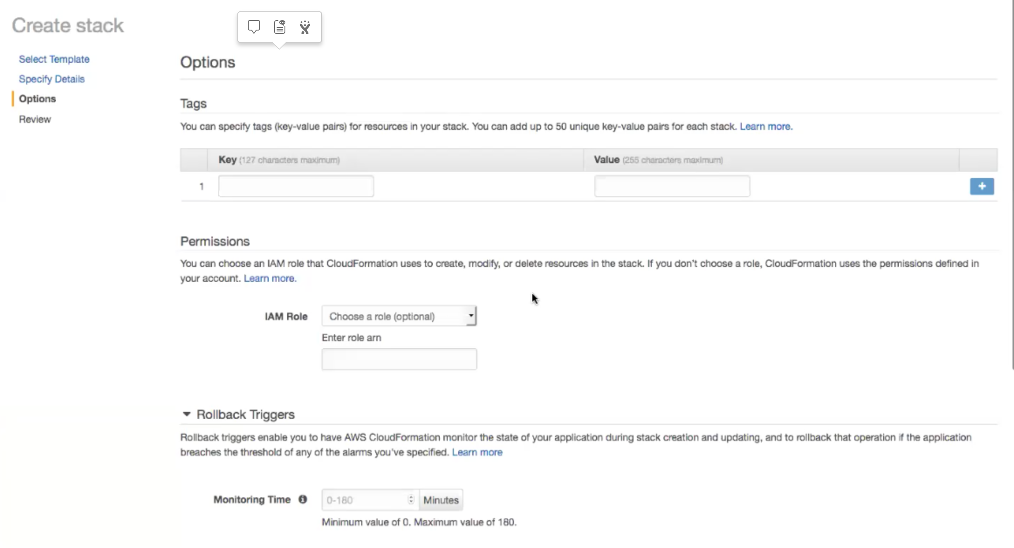This screenshot has width=1014, height=548.
Task: Click the tag Value input field
Action: pos(672,186)
